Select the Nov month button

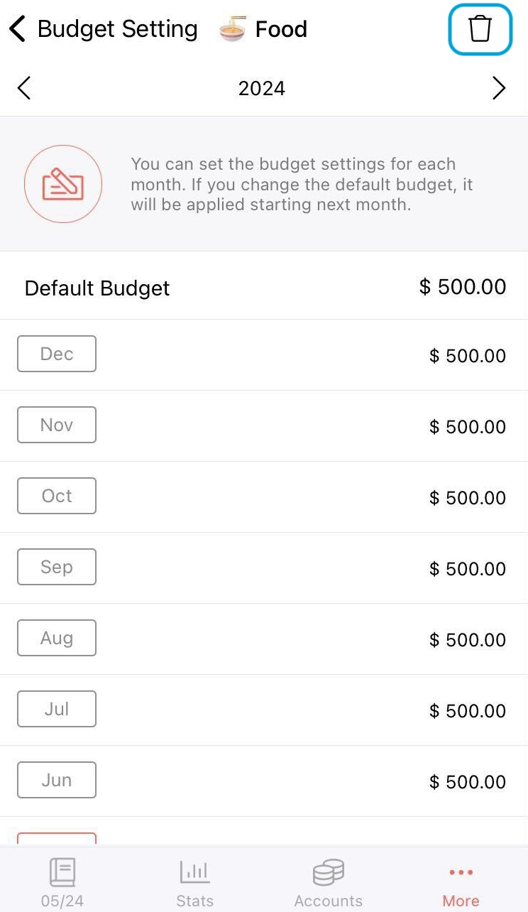coord(57,425)
